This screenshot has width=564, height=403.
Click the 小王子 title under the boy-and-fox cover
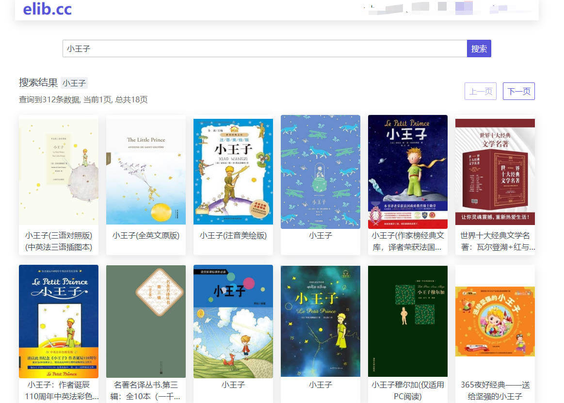pos(233,385)
